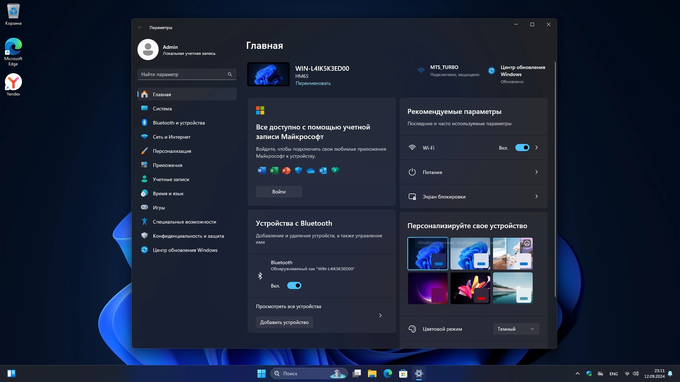
Task: Click the Войти button
Action: point(279,192)
